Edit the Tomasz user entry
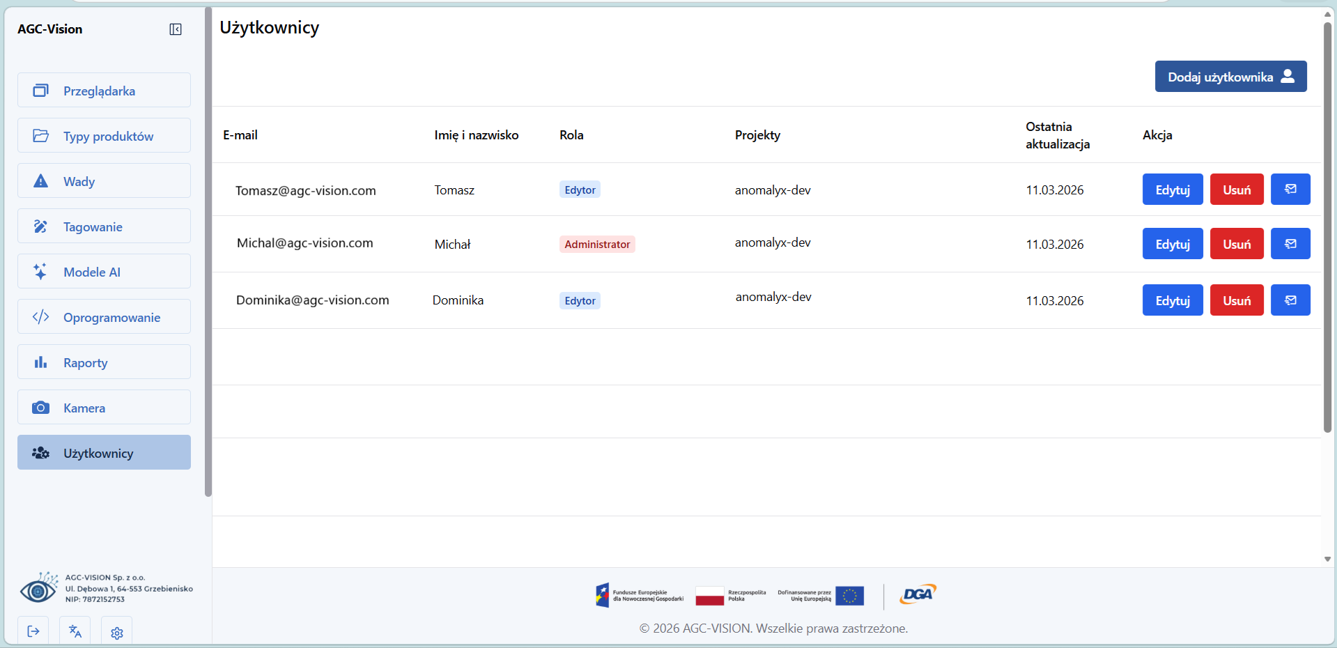 pyautogui.click(x=1172, y=190)
